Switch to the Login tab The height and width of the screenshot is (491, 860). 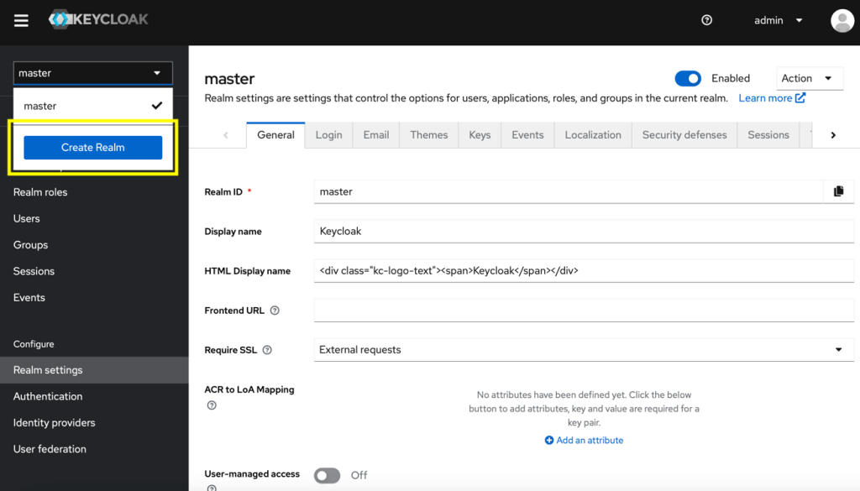click(328, 134)
